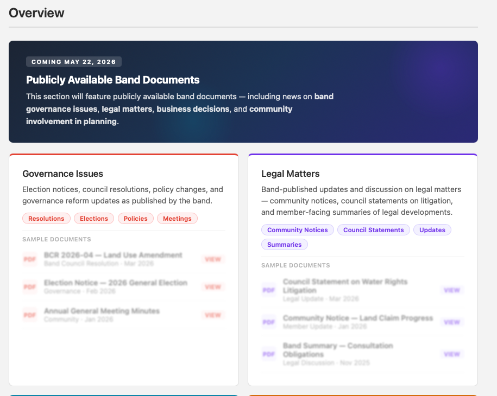497x396 pixels.
Task: Open Annual General Meeting Minutes via VIEW
Action: (x=213, y=315)
